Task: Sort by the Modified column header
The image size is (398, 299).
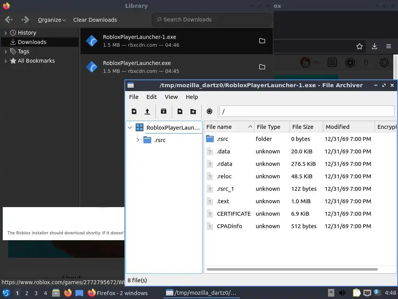Action: [349, 127]
